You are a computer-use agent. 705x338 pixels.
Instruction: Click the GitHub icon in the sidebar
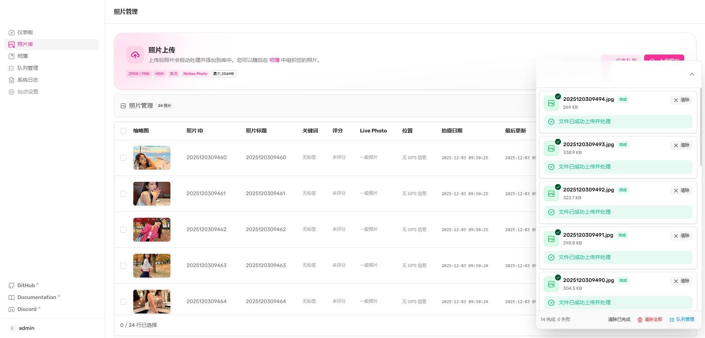12,285
